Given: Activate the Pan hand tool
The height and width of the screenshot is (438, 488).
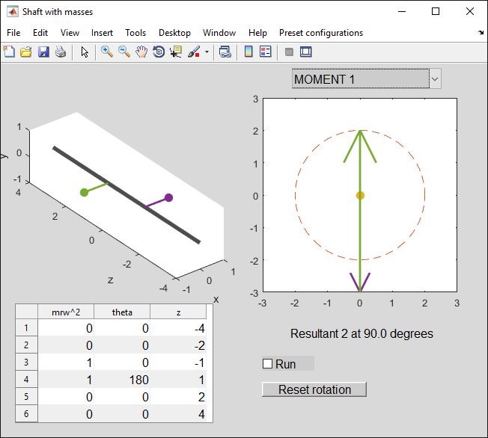Looking at the screenshot, I should click(x=141, y=52).
